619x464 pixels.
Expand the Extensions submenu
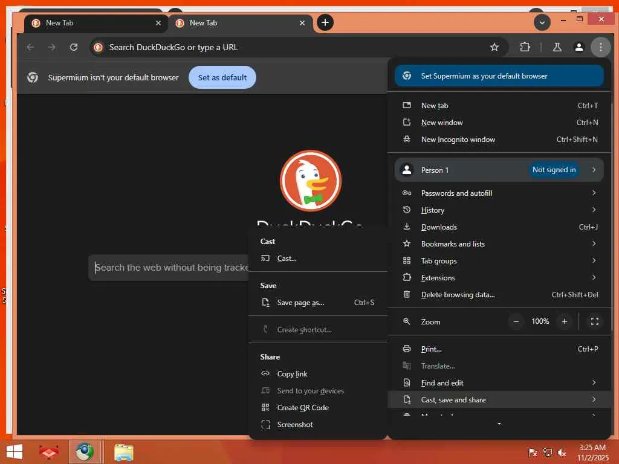499,278
